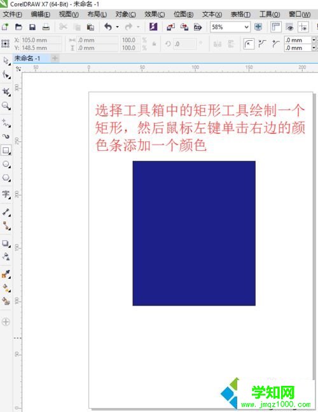318x412 pixels.
Task: Click the X position field 105.0 mm
Action: [x=41, y=40]
